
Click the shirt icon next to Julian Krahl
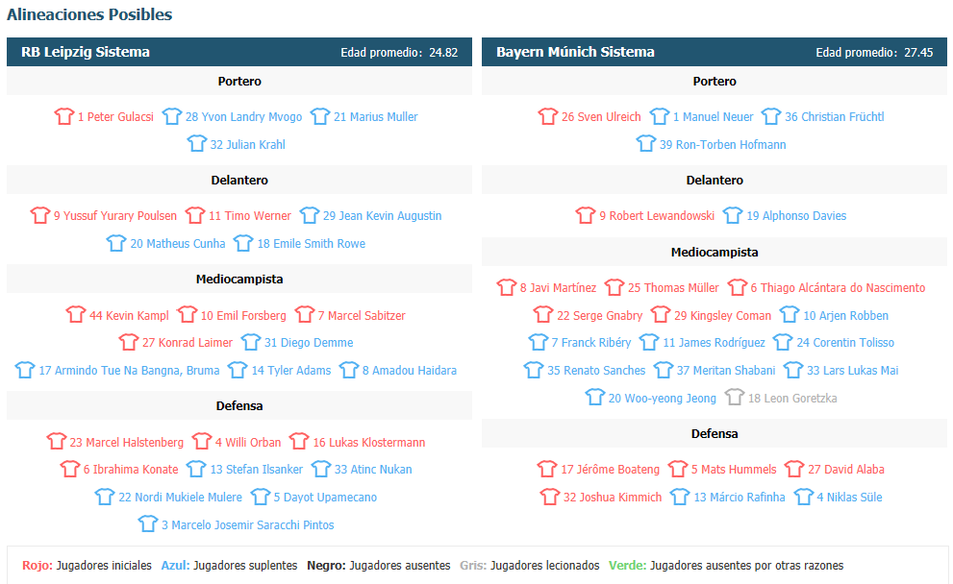pos(197,144)
